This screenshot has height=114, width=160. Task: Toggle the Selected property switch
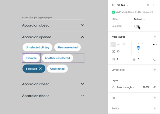click(137, 26)
